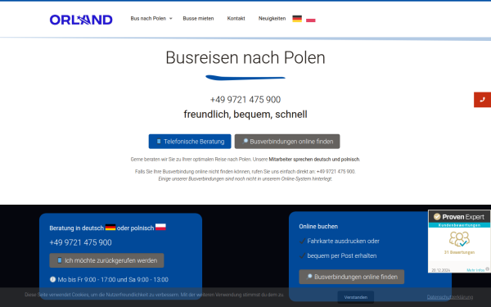This screenshot has height=307, width=491.
Task: Click Busverbindungen online finden in Online buchen card
Action: click(351, 277)
